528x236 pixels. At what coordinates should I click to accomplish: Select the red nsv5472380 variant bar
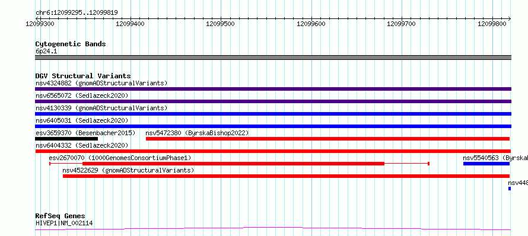pos(327,139)
